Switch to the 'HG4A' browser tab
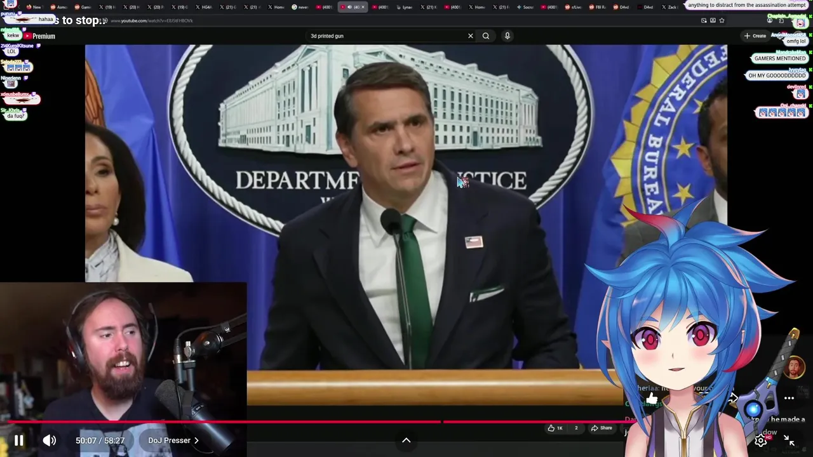 coord(203,7)
